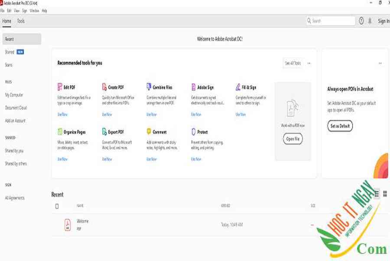Click the Comment tool icon
This screenshot has width=390, height=261.
click(149, 132)
